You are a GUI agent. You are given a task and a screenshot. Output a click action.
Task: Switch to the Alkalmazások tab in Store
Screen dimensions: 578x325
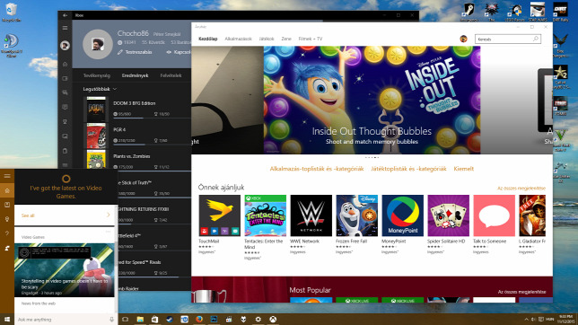238,39
